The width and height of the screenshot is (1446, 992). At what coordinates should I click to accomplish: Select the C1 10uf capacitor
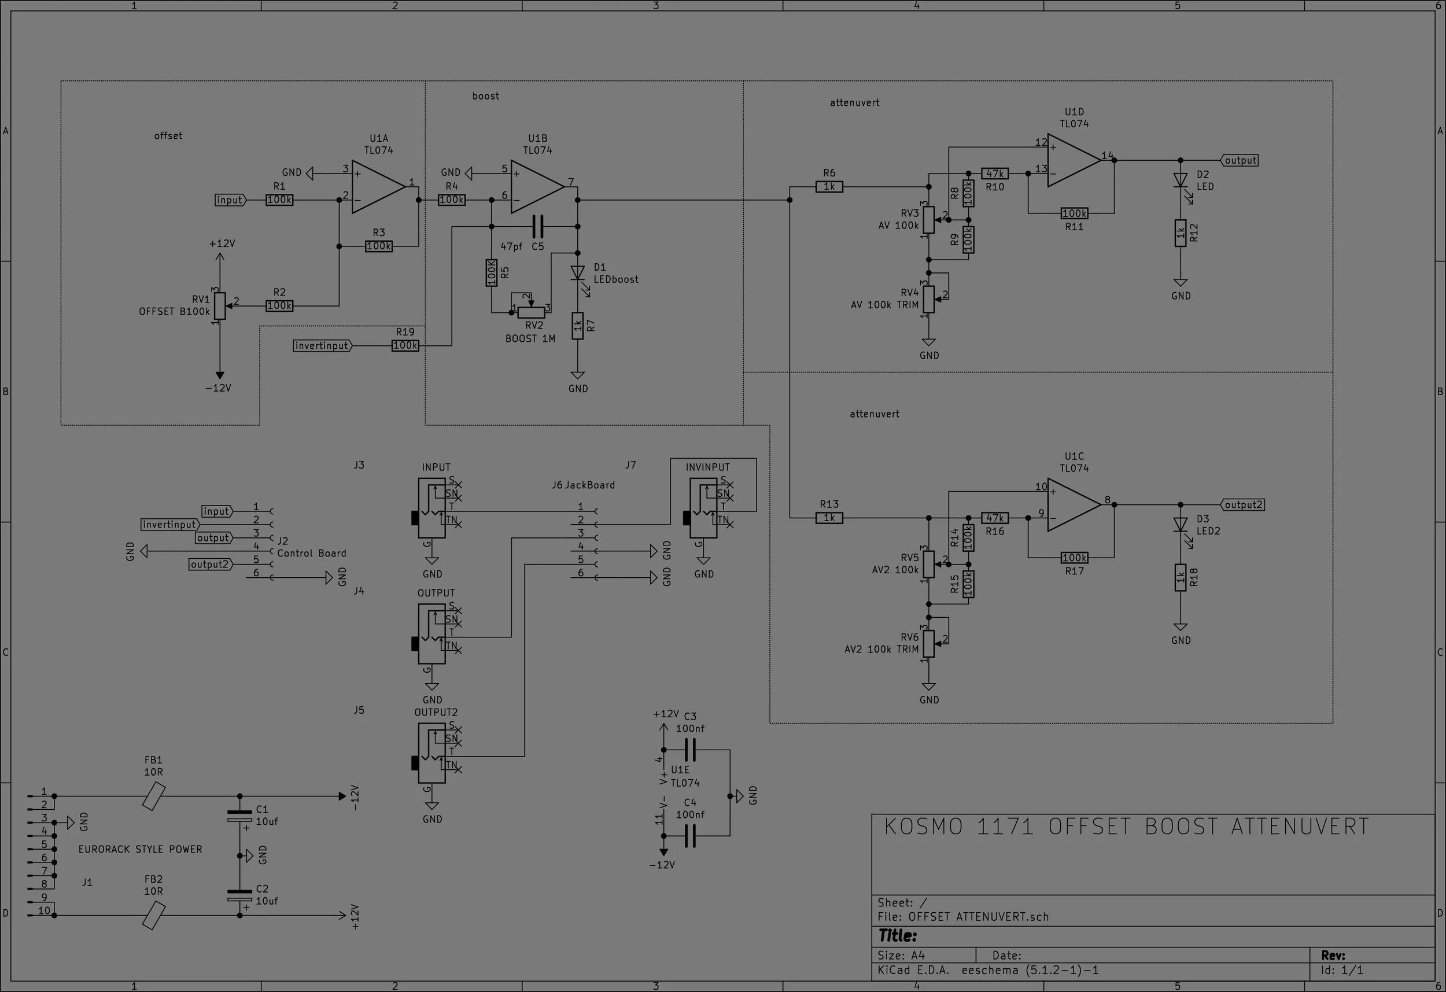[x=239, y=815]
